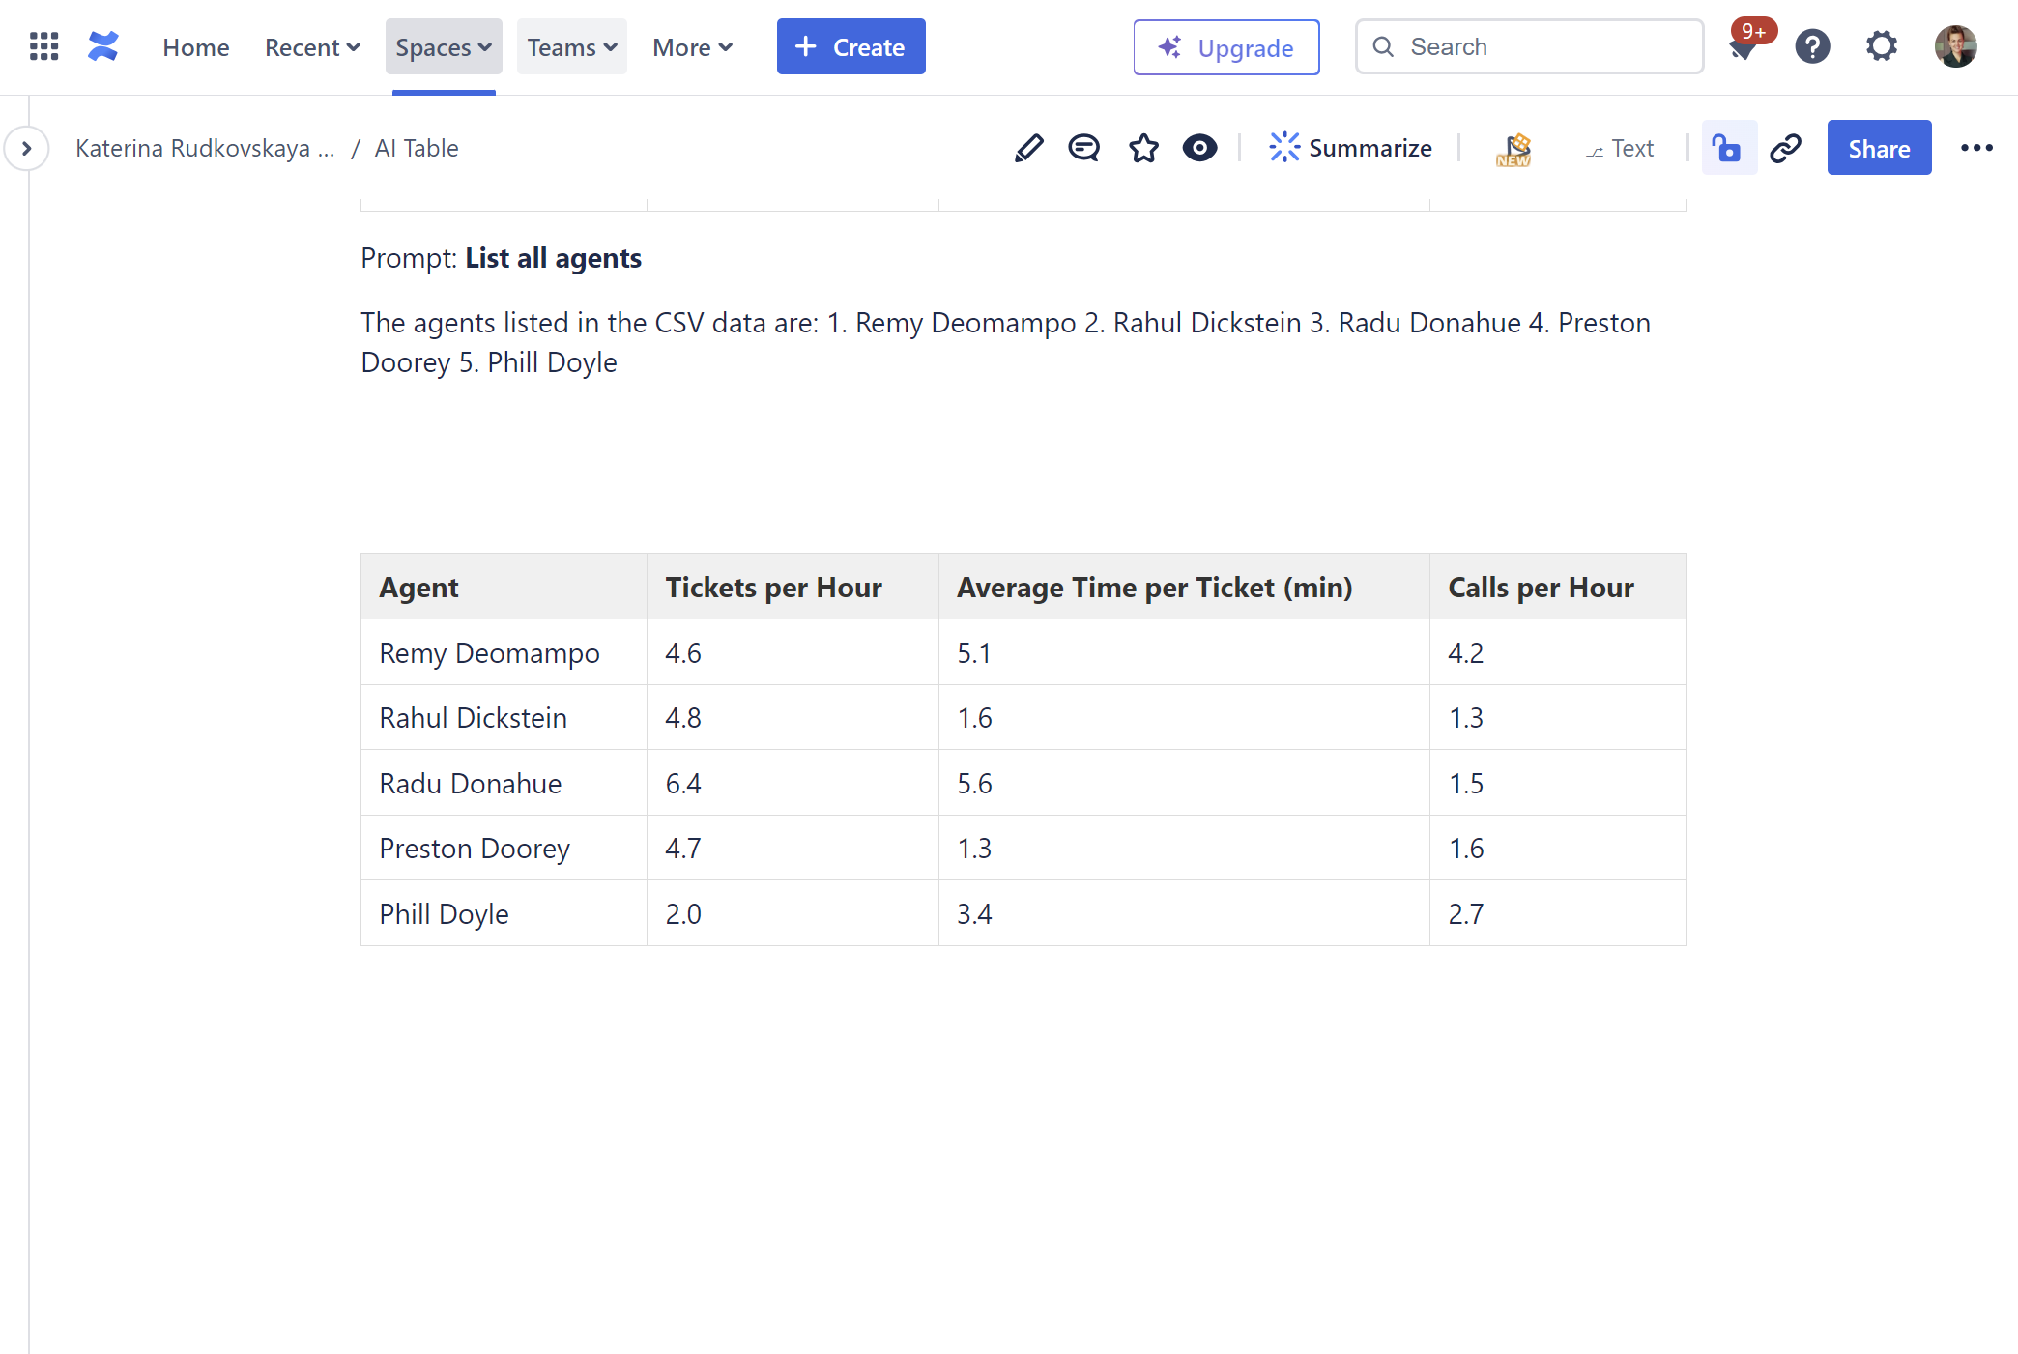Open the help question mark icon

coord(1812,46)
